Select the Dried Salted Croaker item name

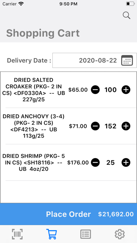(34, 90)
